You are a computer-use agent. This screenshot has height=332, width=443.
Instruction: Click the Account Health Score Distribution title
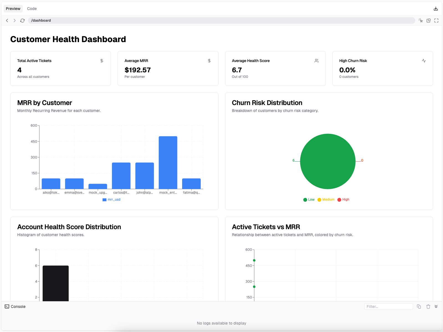click(69, 227)
